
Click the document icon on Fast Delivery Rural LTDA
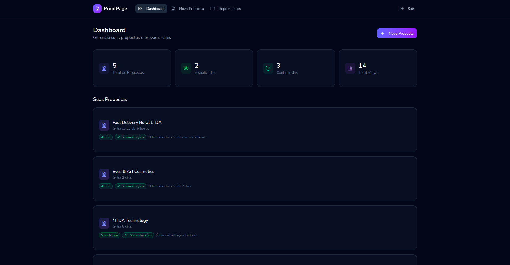point(104,125)
